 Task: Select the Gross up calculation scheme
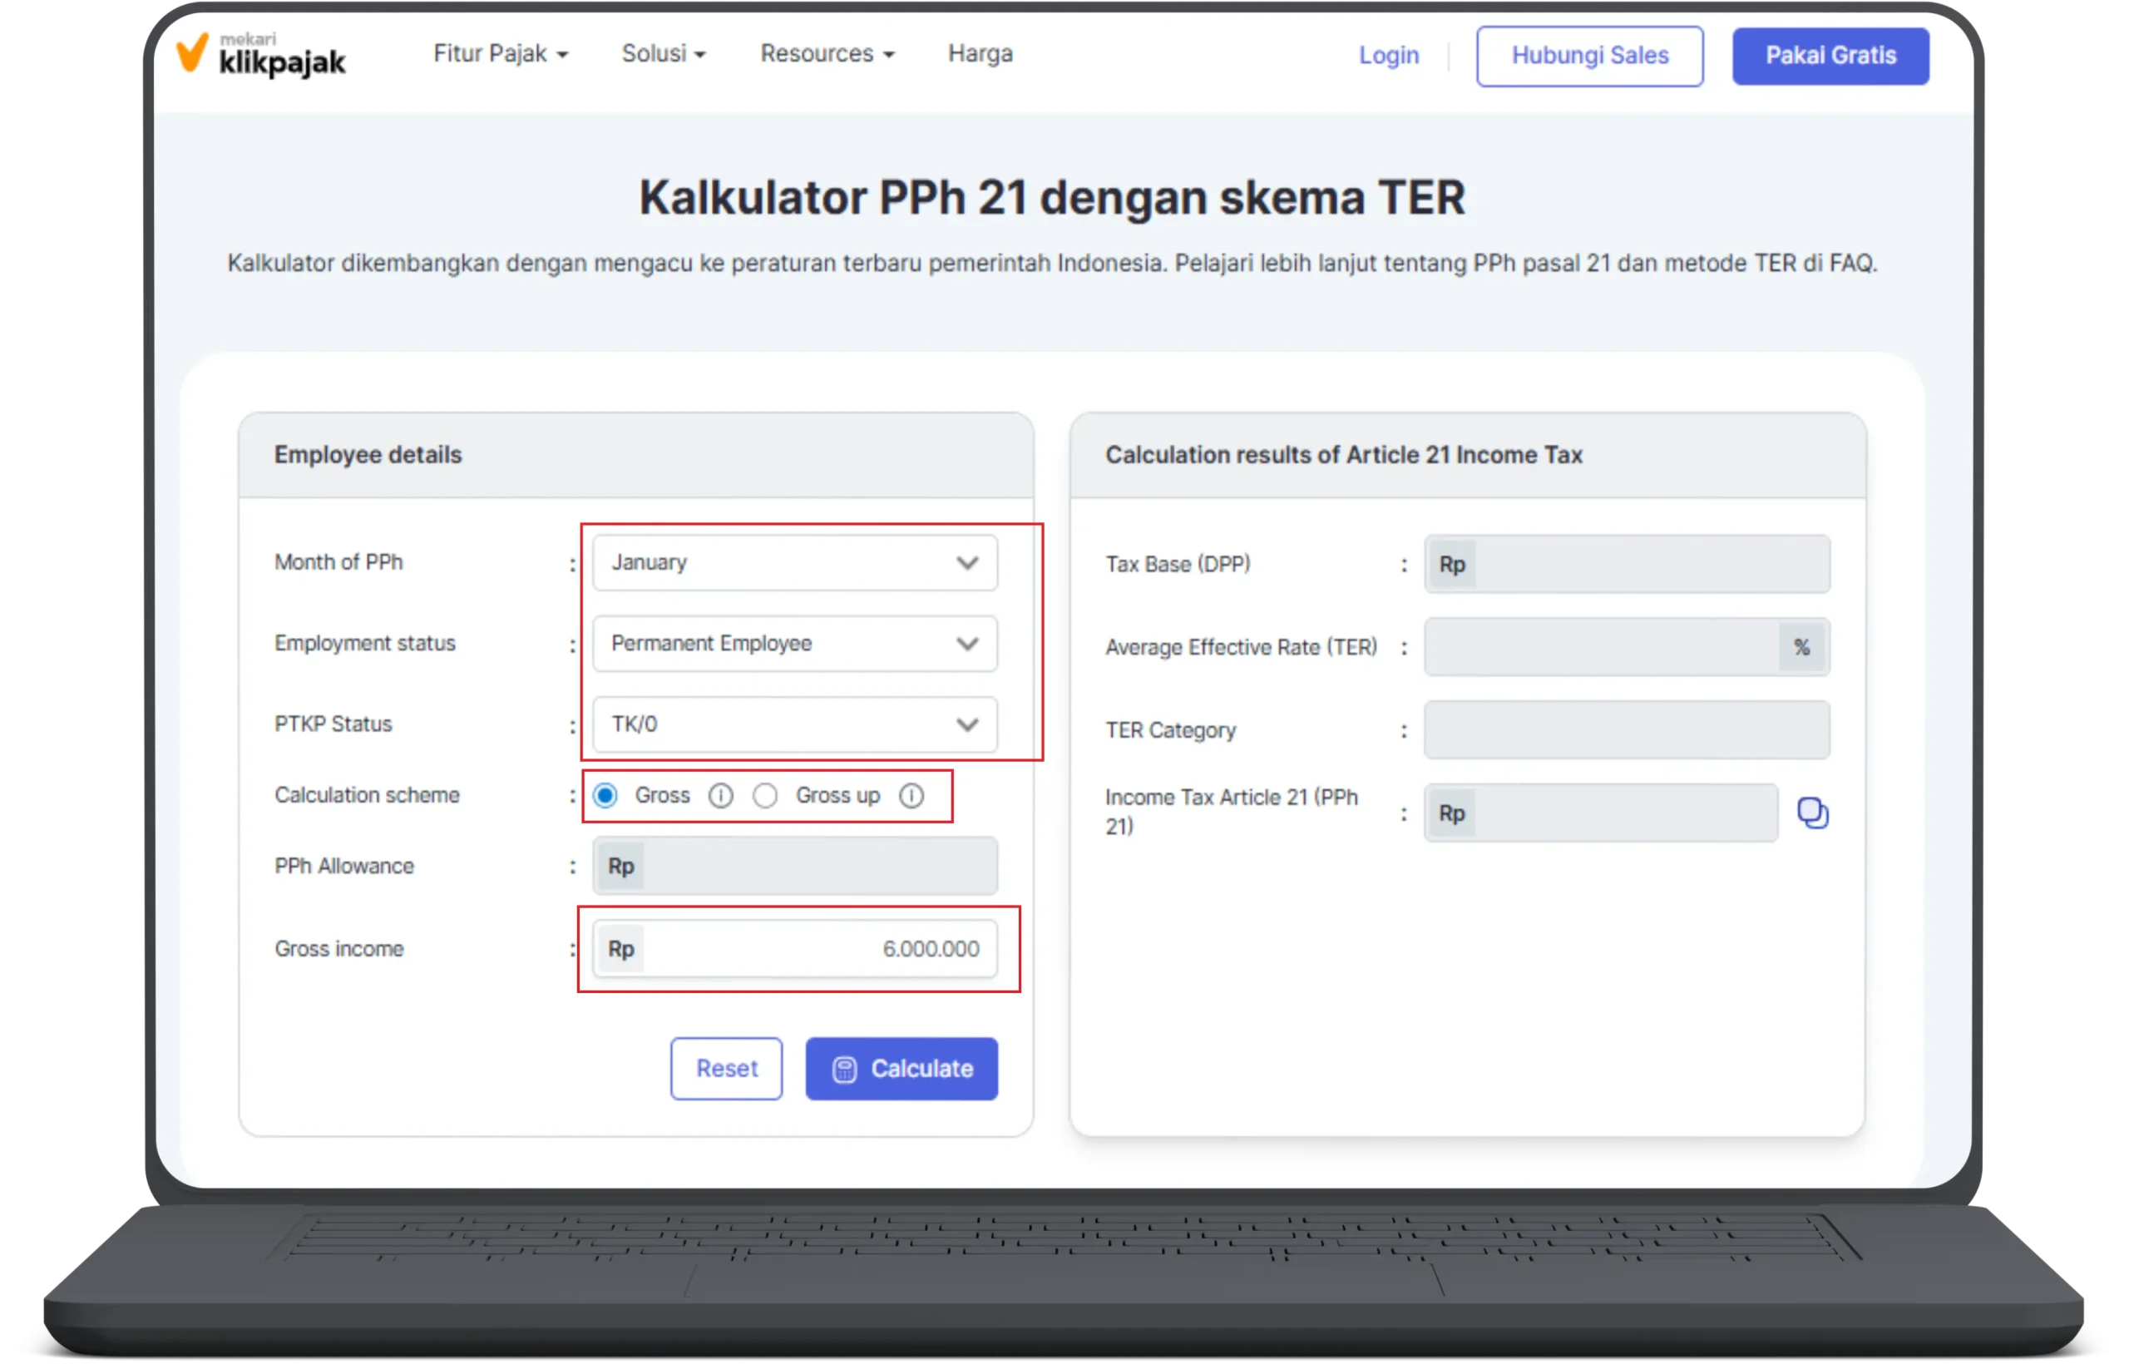765,794
